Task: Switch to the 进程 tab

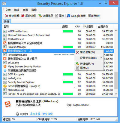Action: pos(7,21)
